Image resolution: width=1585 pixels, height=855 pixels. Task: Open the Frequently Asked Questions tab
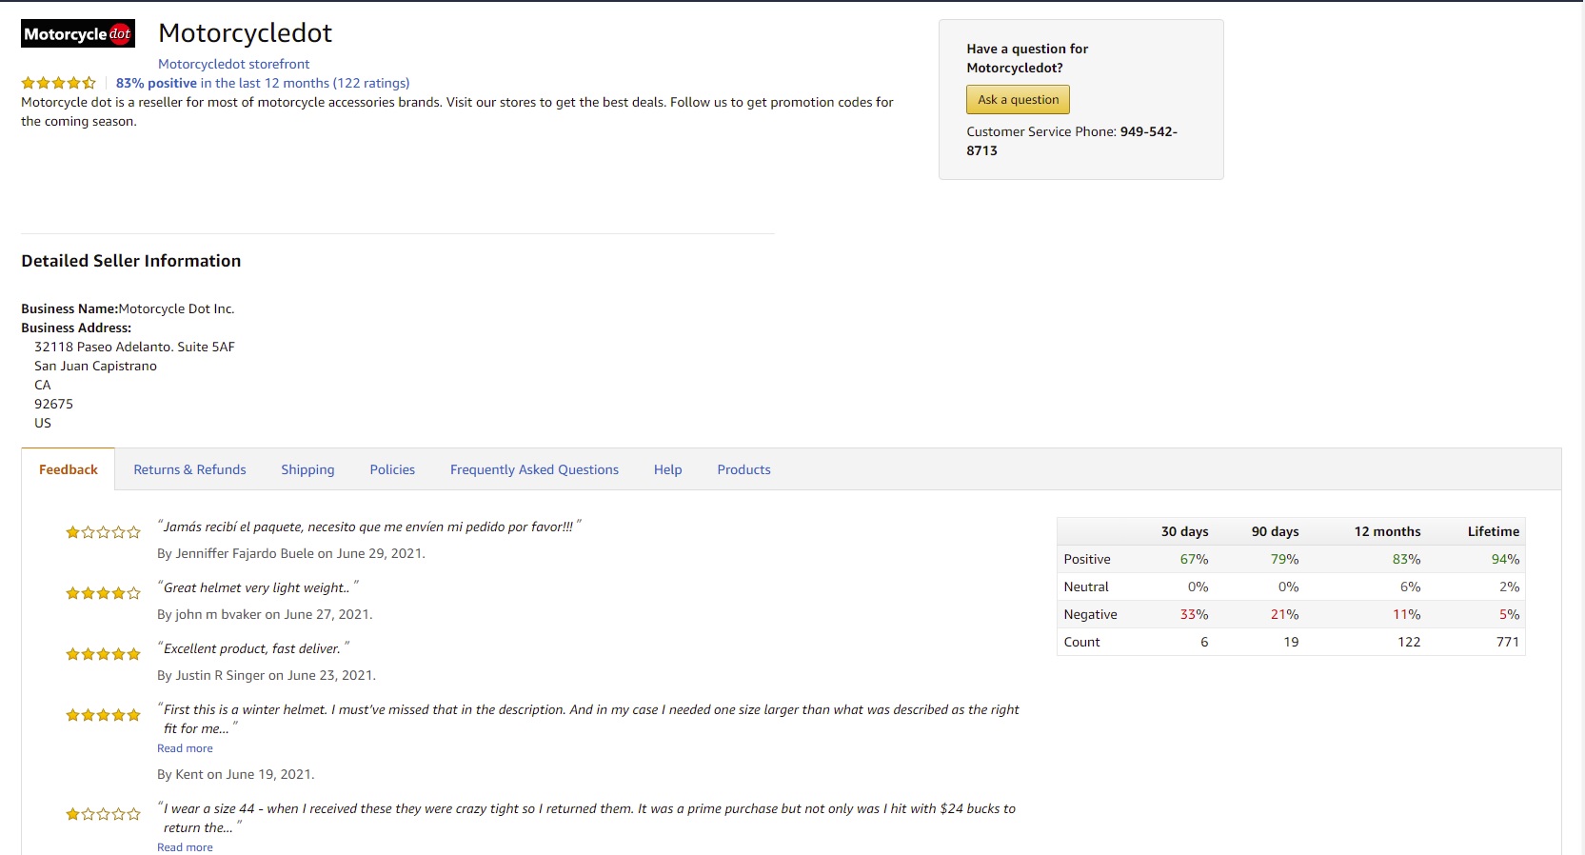(x=534, y=469)
